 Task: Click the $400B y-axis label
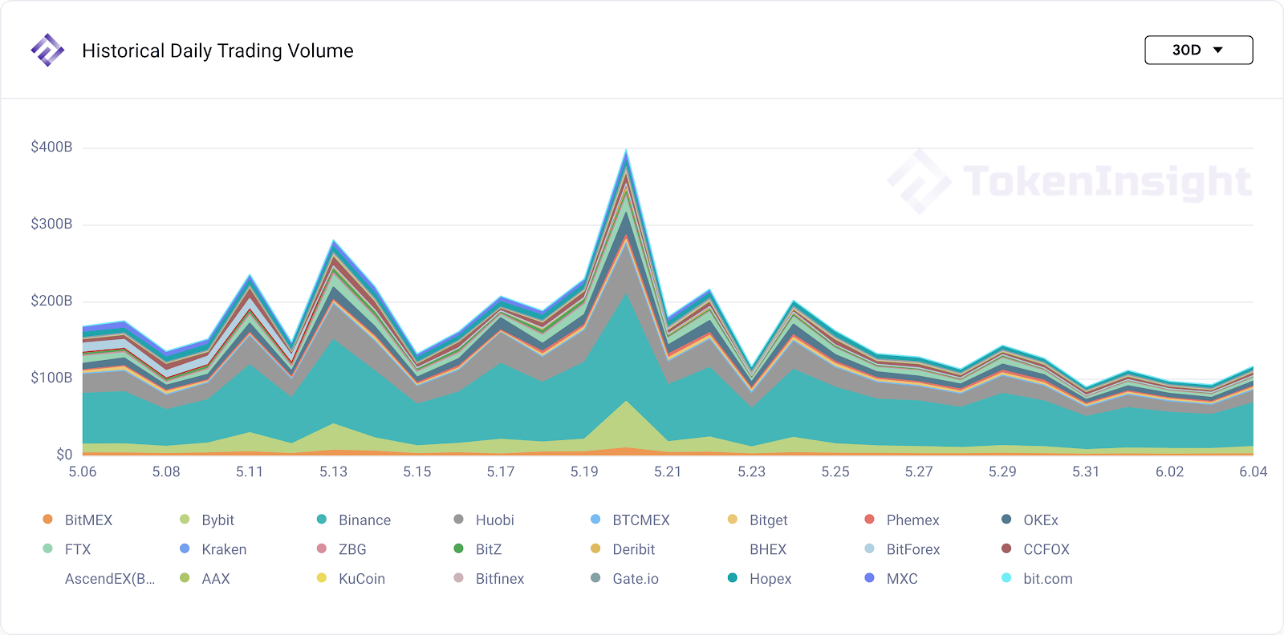[51, 147]
